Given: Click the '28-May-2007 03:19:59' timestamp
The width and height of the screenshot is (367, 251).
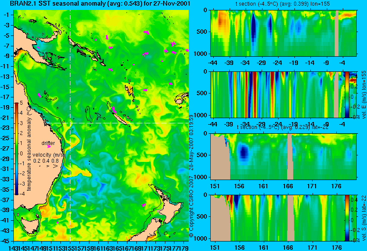Looking at the screenshot, I should (191, 142).
